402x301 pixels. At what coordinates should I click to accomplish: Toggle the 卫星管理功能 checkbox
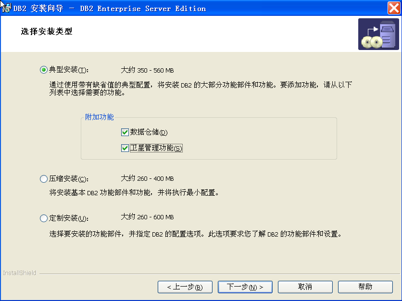125,148
